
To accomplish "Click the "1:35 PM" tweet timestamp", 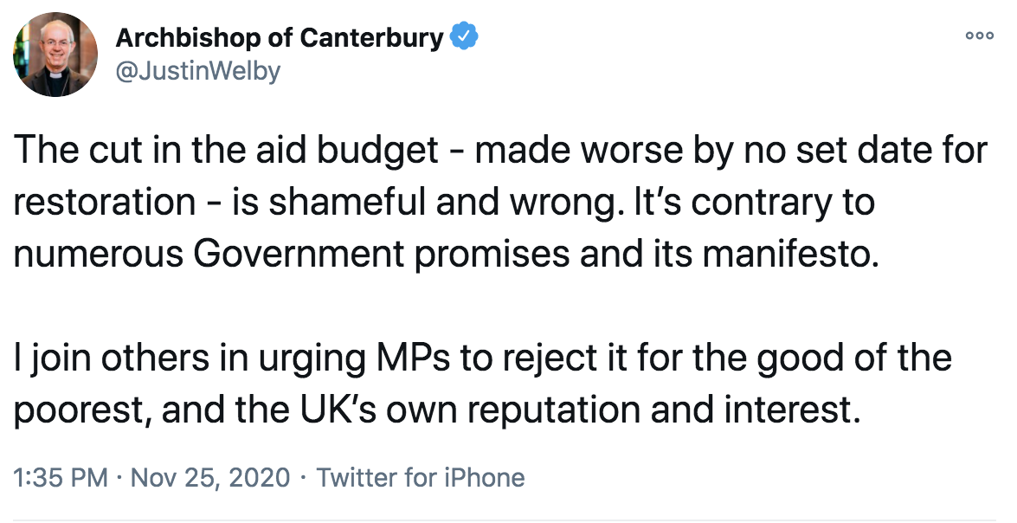I will (x=60, y=477).
